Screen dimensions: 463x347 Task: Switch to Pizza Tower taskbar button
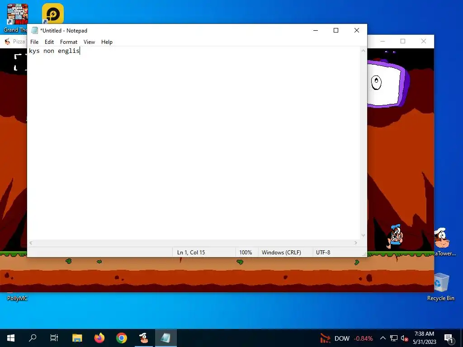click(x=143, y=338)
